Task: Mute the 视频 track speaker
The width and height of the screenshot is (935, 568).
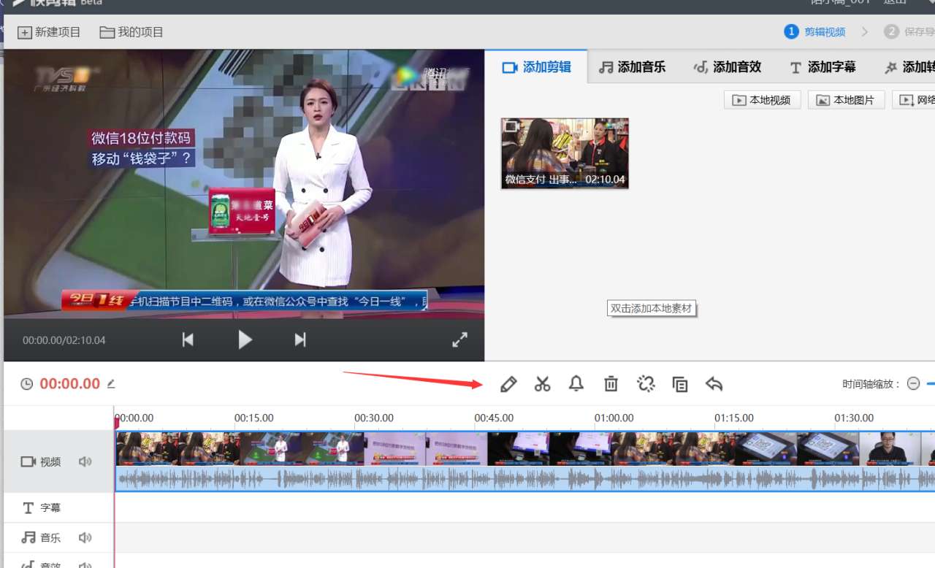Action: pos(85,461)
